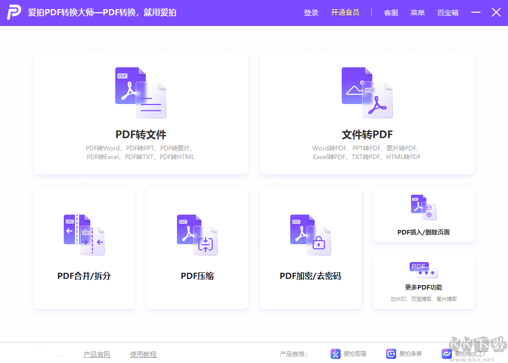
Task: Contact 客服 customer service
Action: (391, 13)
